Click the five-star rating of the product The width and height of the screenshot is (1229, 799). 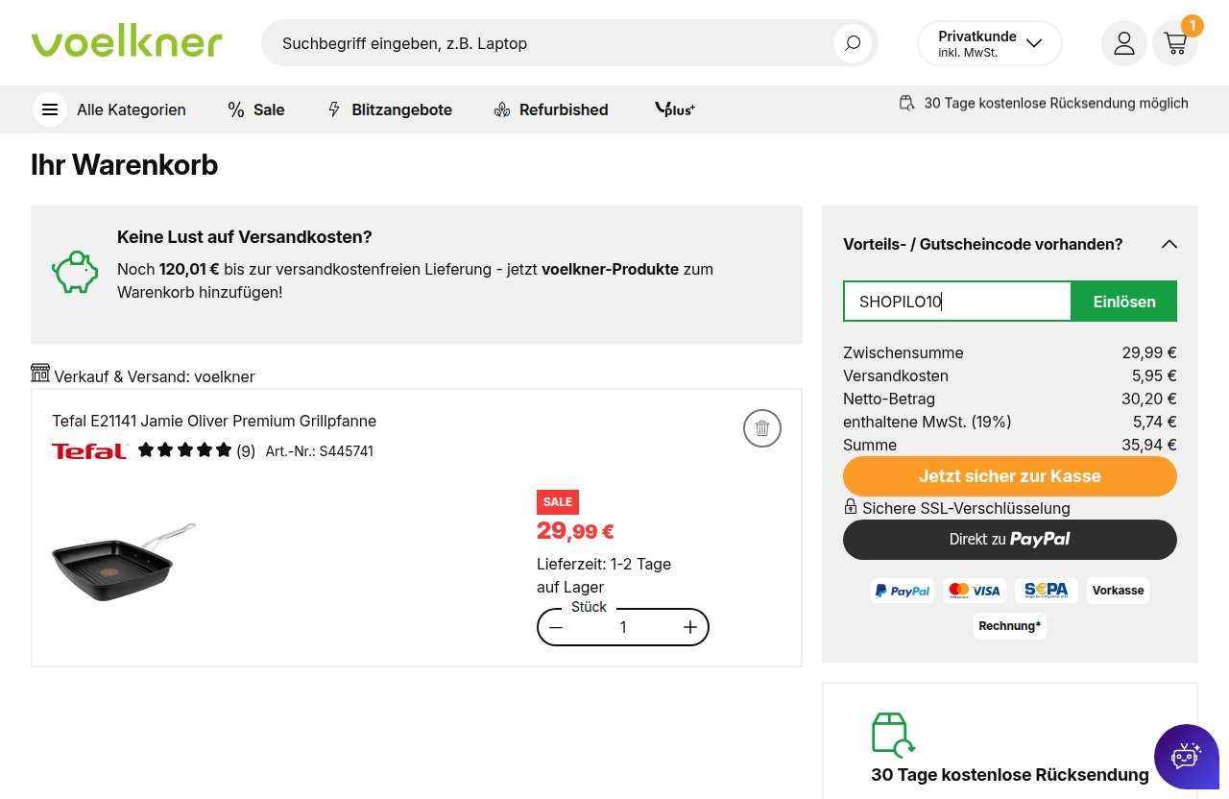(x=185, y=450)
